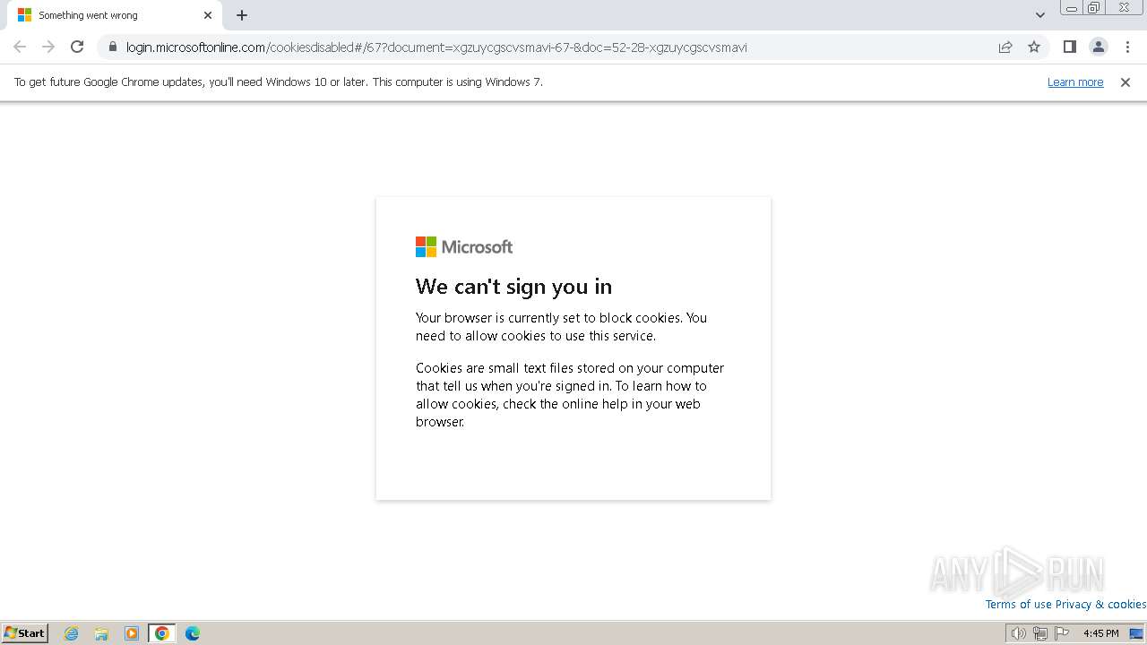The width and height of the screenshot is (1147, 645).
Task: Click the 'We can't sign you in' heading
Action: tap(513, 287)
